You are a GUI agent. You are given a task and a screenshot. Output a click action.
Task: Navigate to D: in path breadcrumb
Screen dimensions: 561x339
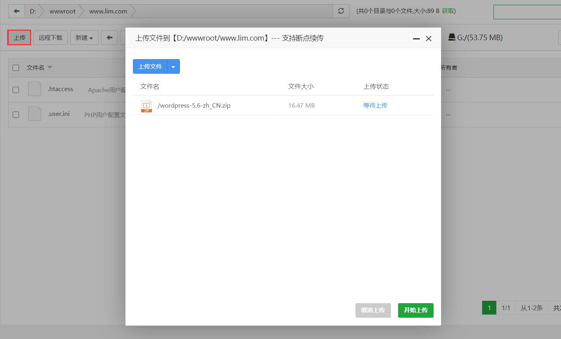coord(33,11)
